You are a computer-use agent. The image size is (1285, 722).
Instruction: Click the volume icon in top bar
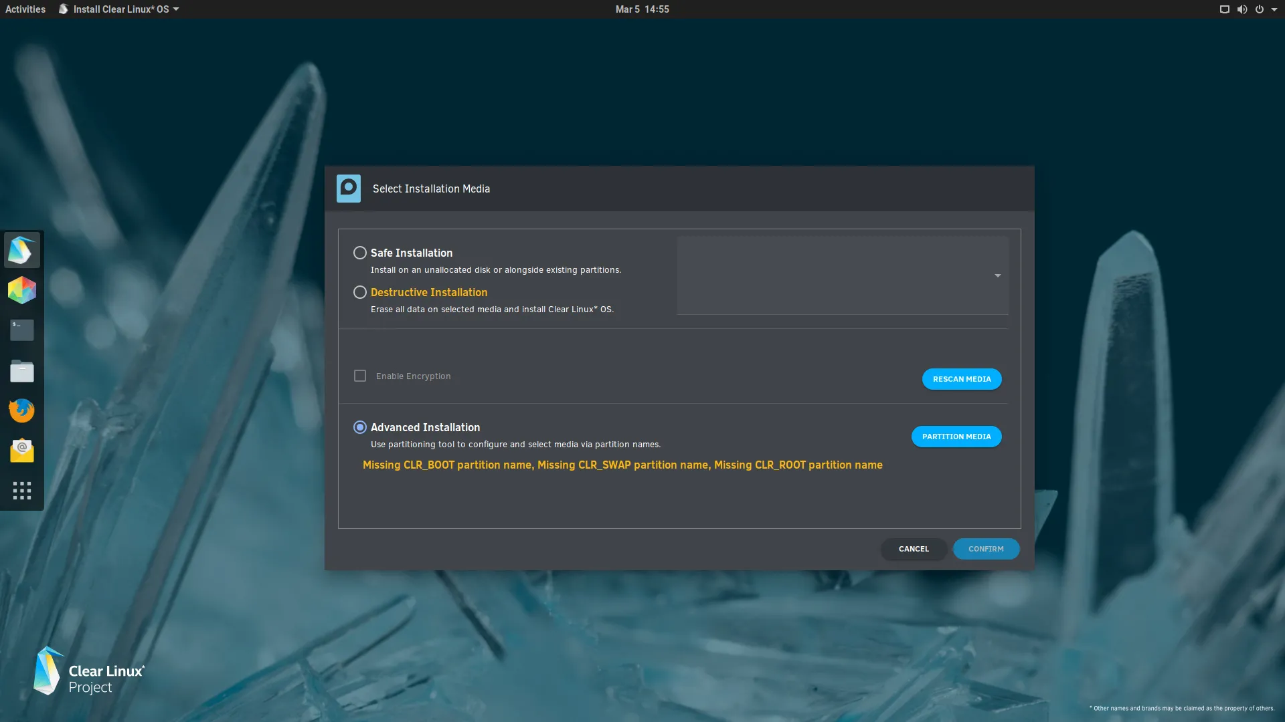pyautogui.click(x=1241, y=9)
